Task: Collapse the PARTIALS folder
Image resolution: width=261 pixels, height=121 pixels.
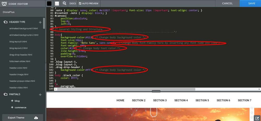Action: [5, 94]
